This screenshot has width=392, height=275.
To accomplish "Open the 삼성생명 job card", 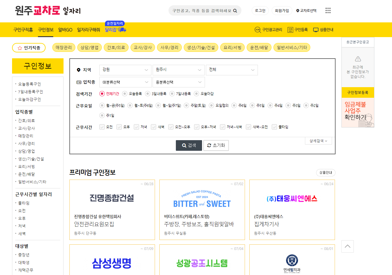I will coord(112,260).
